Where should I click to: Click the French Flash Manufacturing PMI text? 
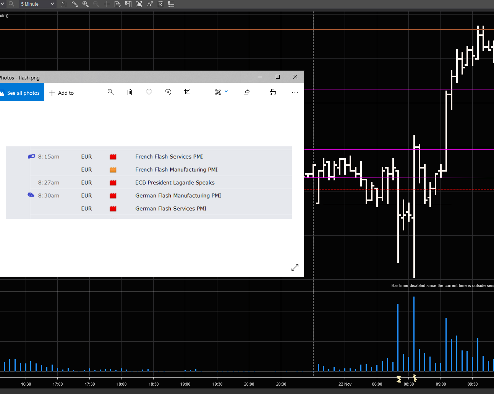[x=177, y=170]
